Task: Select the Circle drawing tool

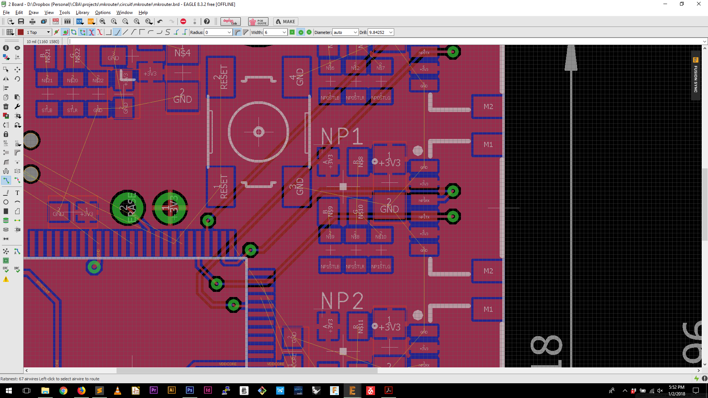Action: point(6,202)
